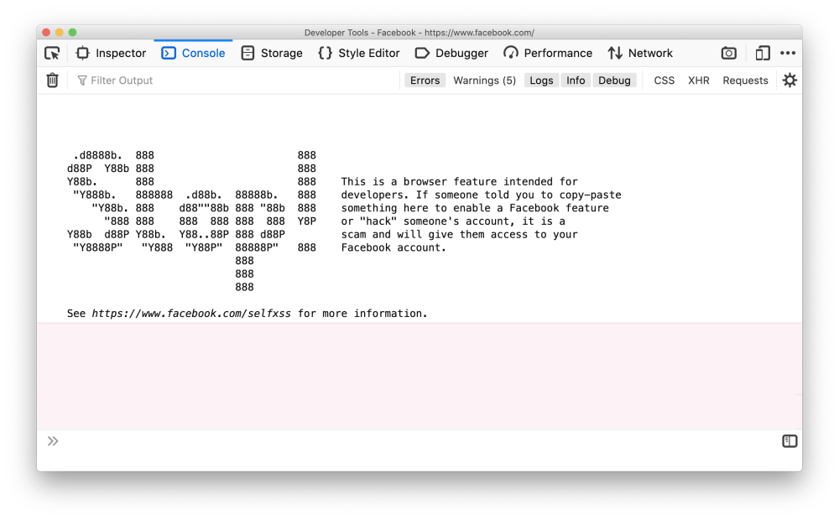Toggle the Errors filter
The height and width of the screenshot is (520, 839).
425,81
